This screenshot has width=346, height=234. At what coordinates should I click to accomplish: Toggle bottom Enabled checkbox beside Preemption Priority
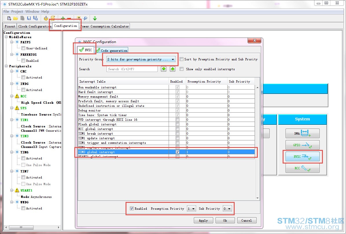[x=132, y=209]
